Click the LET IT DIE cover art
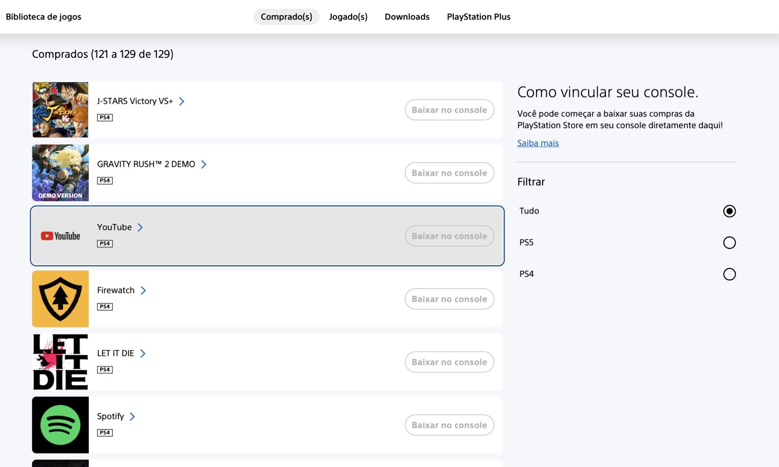 click(60, 362)
